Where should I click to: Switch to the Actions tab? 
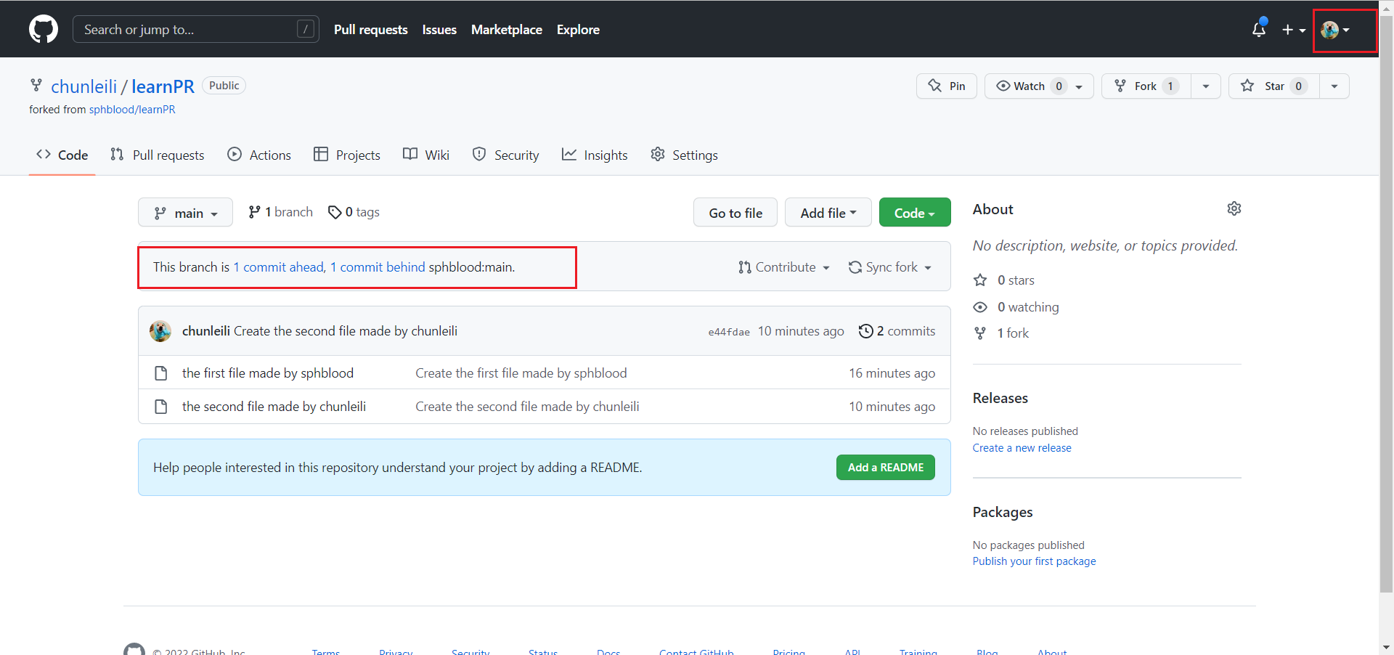click(x=259, y=155)
